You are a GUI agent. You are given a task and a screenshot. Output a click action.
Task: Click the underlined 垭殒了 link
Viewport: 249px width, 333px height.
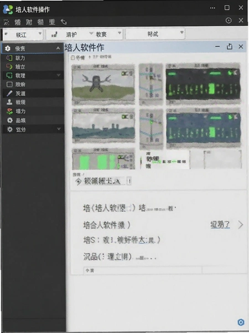tap(220, 224)
